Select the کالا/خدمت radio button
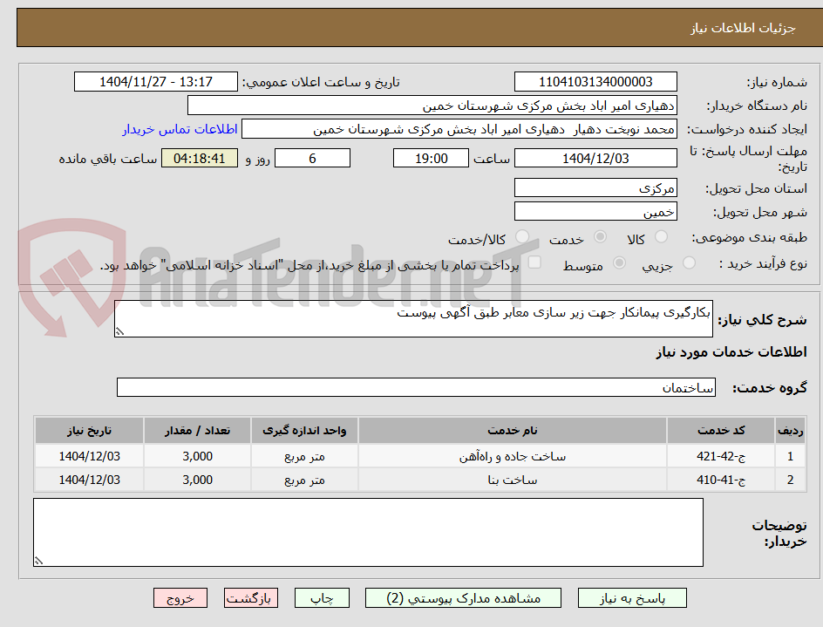Screen dimensions: 823x627 pyautogui.click(x=522, y=237)
